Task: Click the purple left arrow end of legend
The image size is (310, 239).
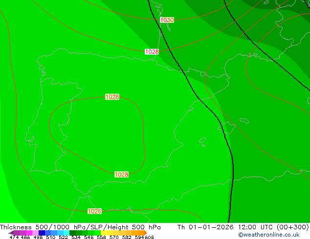Action: pyautogui.click(x=11, y=233)
